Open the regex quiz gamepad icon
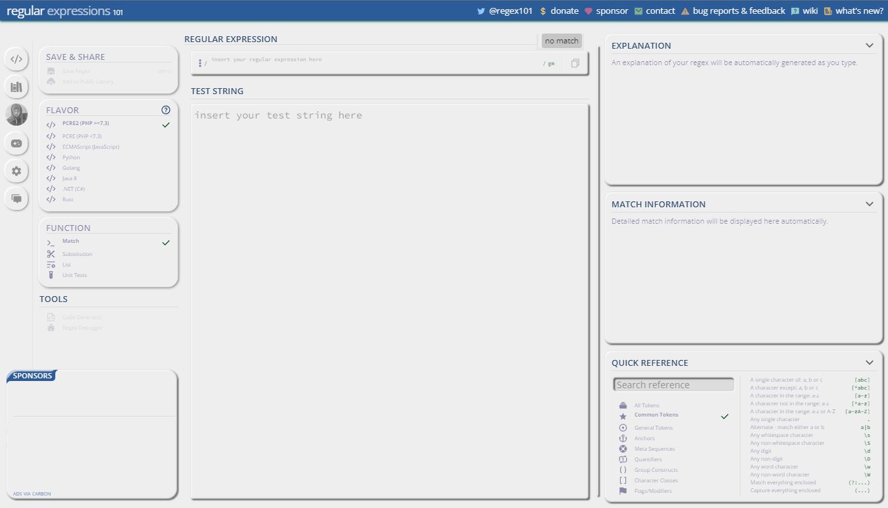888x508 pixels. [x=16, y=143]
